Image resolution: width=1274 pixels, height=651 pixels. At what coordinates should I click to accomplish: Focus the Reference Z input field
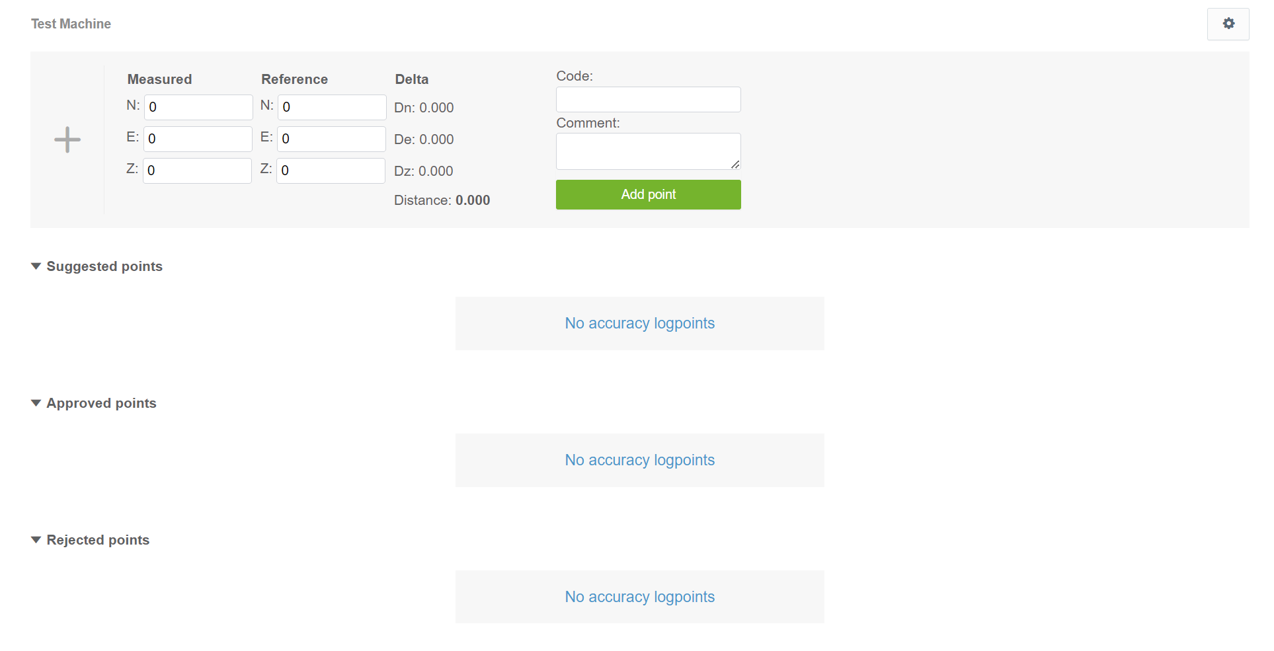331,171
